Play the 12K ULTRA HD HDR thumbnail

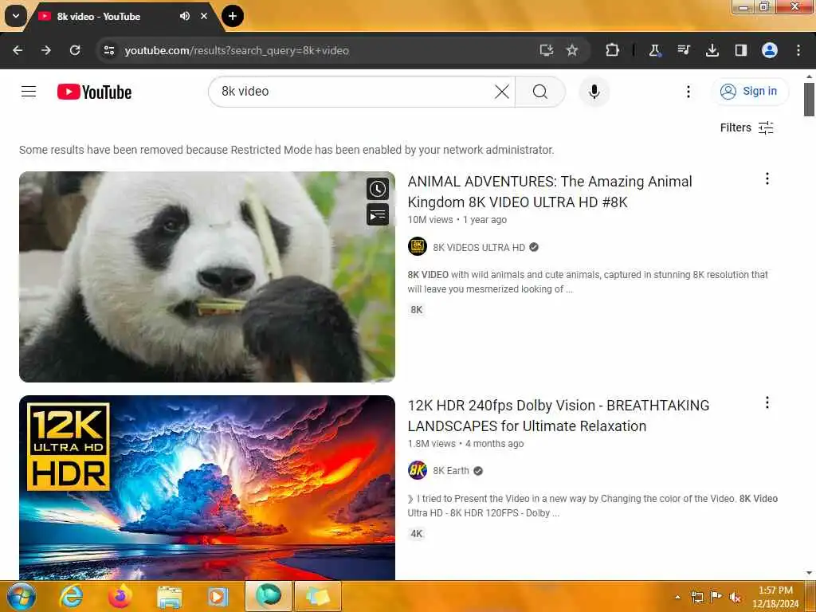point(207,488)
